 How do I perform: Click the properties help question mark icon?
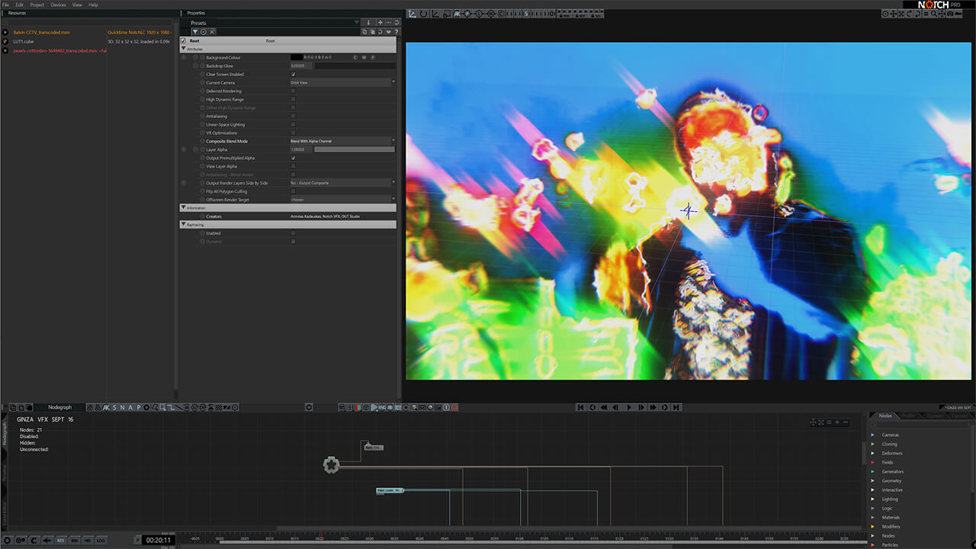(x=396, y=31)
